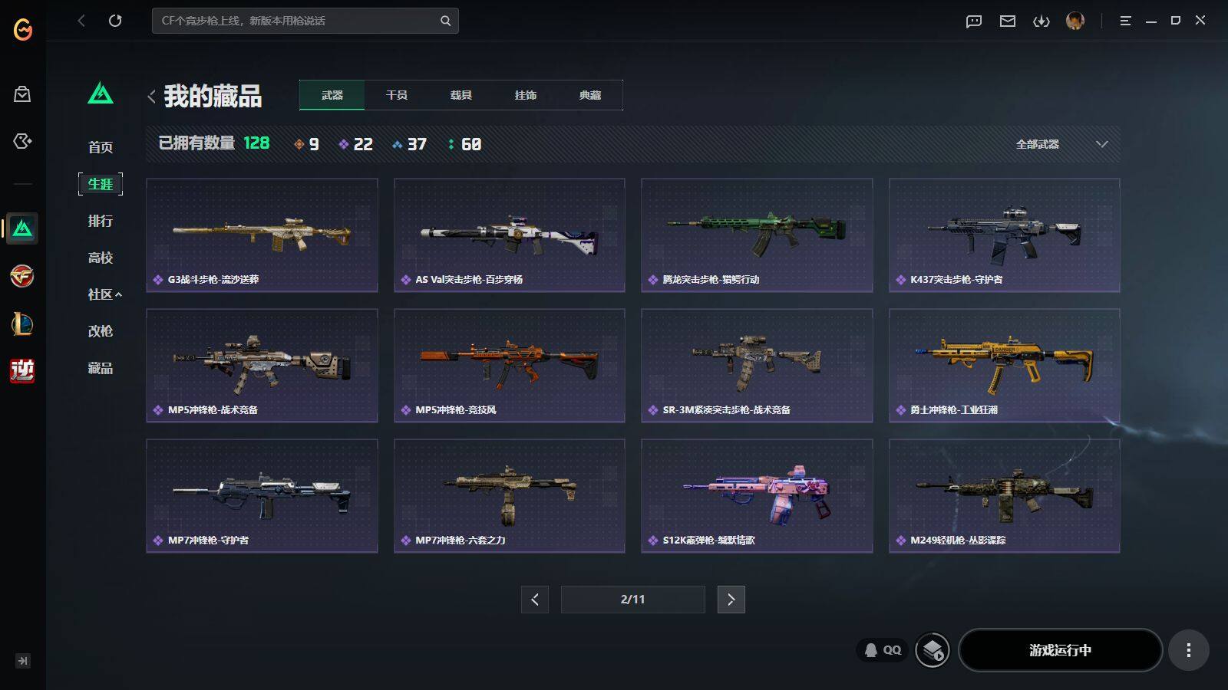Viewport: 1228px width, 690px height.
Task: Open the CrossFire game icon in sidebar
Action: [x=22, y=276]
